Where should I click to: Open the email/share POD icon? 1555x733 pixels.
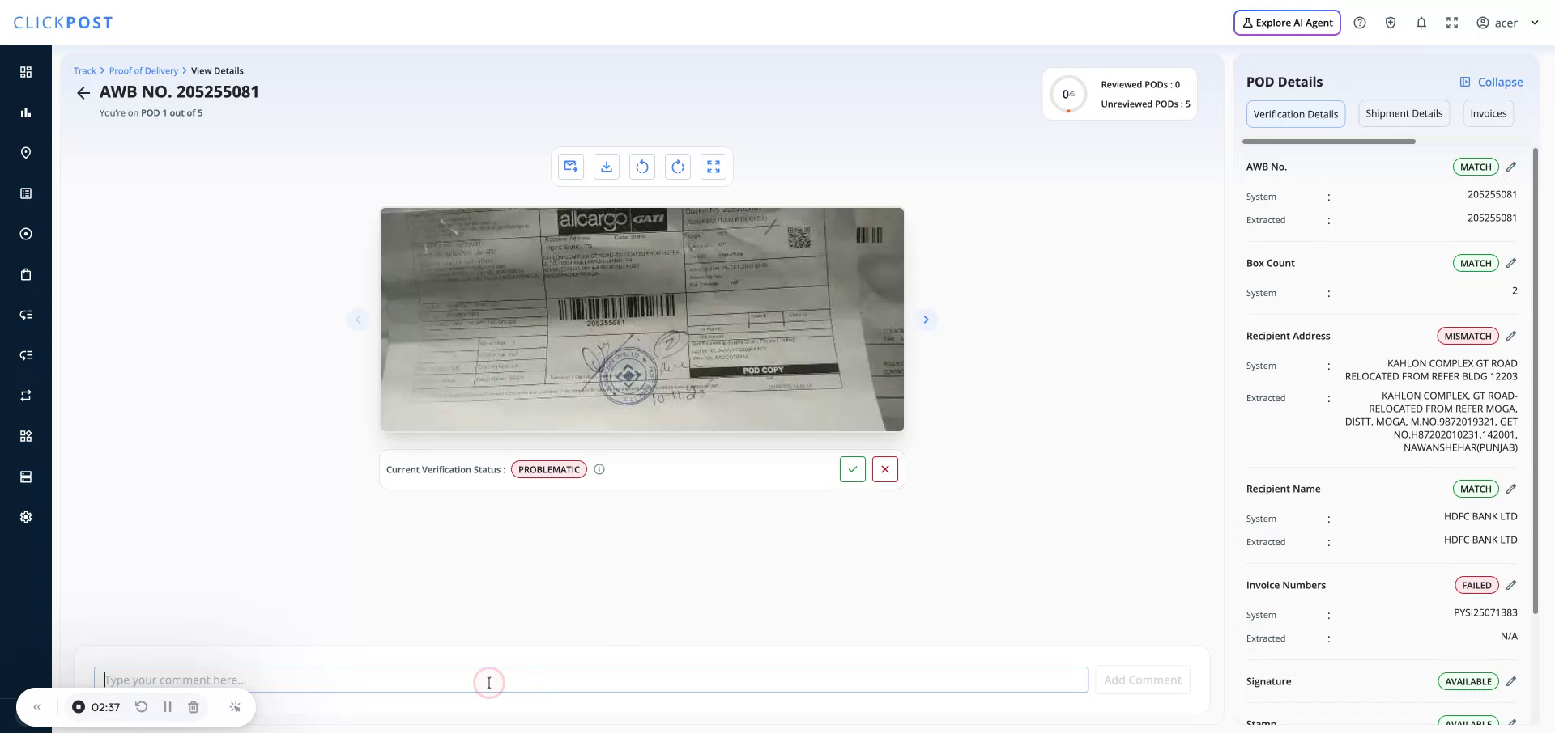click(x=570, y=166)
